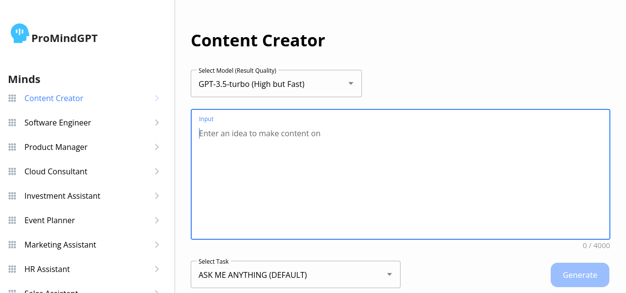Expand the Cloud Consultant chevron arrow

tap(157, 171)
